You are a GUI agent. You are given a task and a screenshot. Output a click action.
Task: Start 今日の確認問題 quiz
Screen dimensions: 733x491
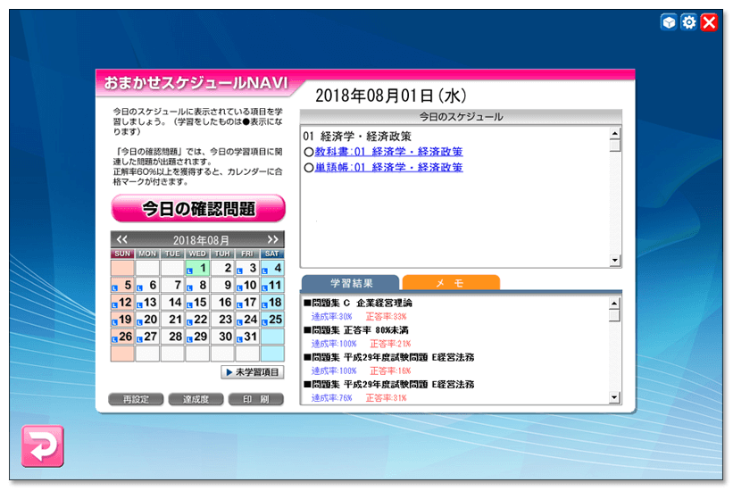click(198, 209)
